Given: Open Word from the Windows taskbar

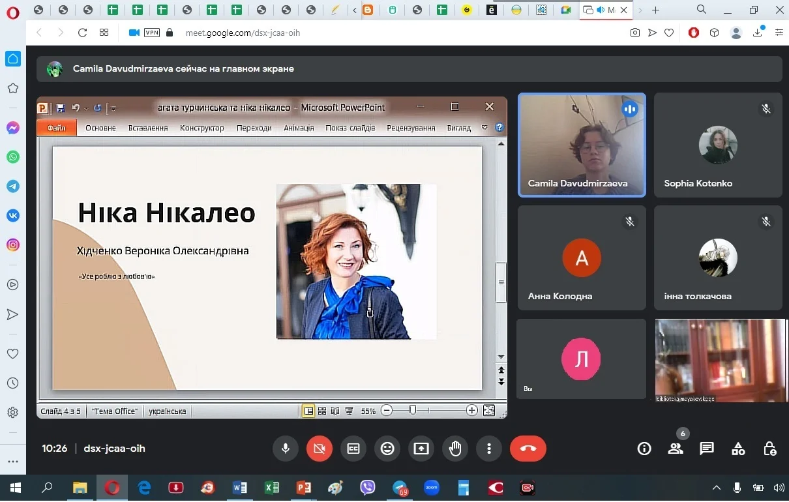Looking at the screenshot, I should click(x=240, y=488).
